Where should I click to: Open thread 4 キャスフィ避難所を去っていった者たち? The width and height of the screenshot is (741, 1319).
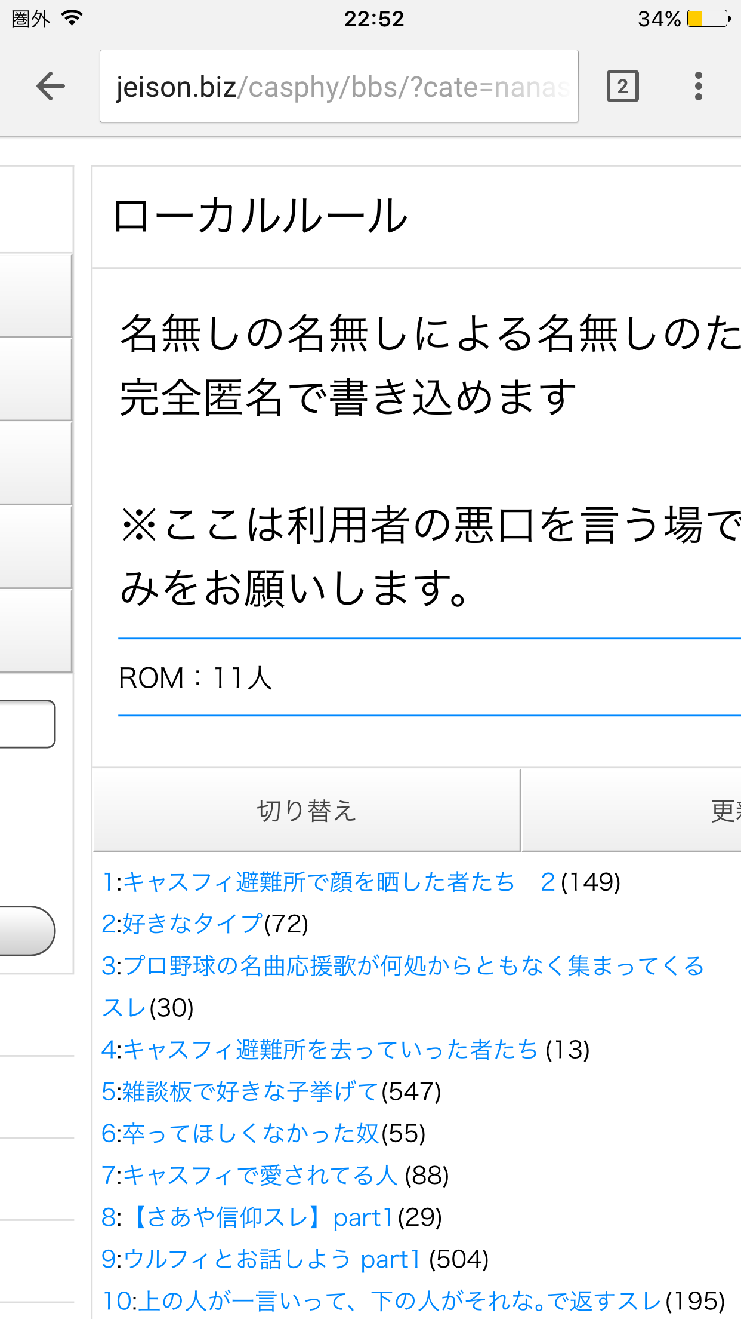pyautogui.click(x=320, y=1050)
